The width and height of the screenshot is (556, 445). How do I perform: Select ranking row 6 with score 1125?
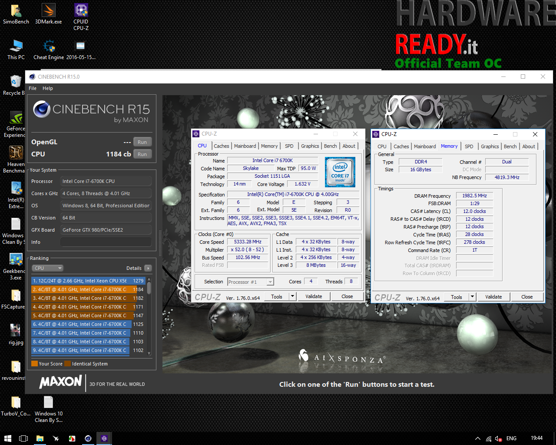pos(88,324)
